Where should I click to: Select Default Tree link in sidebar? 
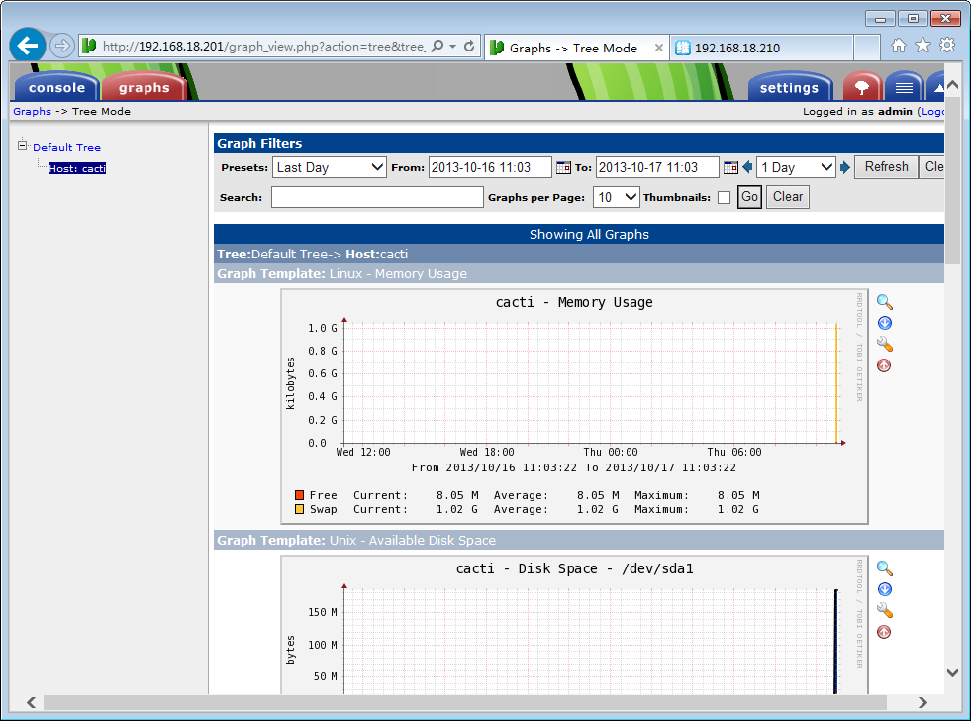pyautogui.click(x=67, y=147)
